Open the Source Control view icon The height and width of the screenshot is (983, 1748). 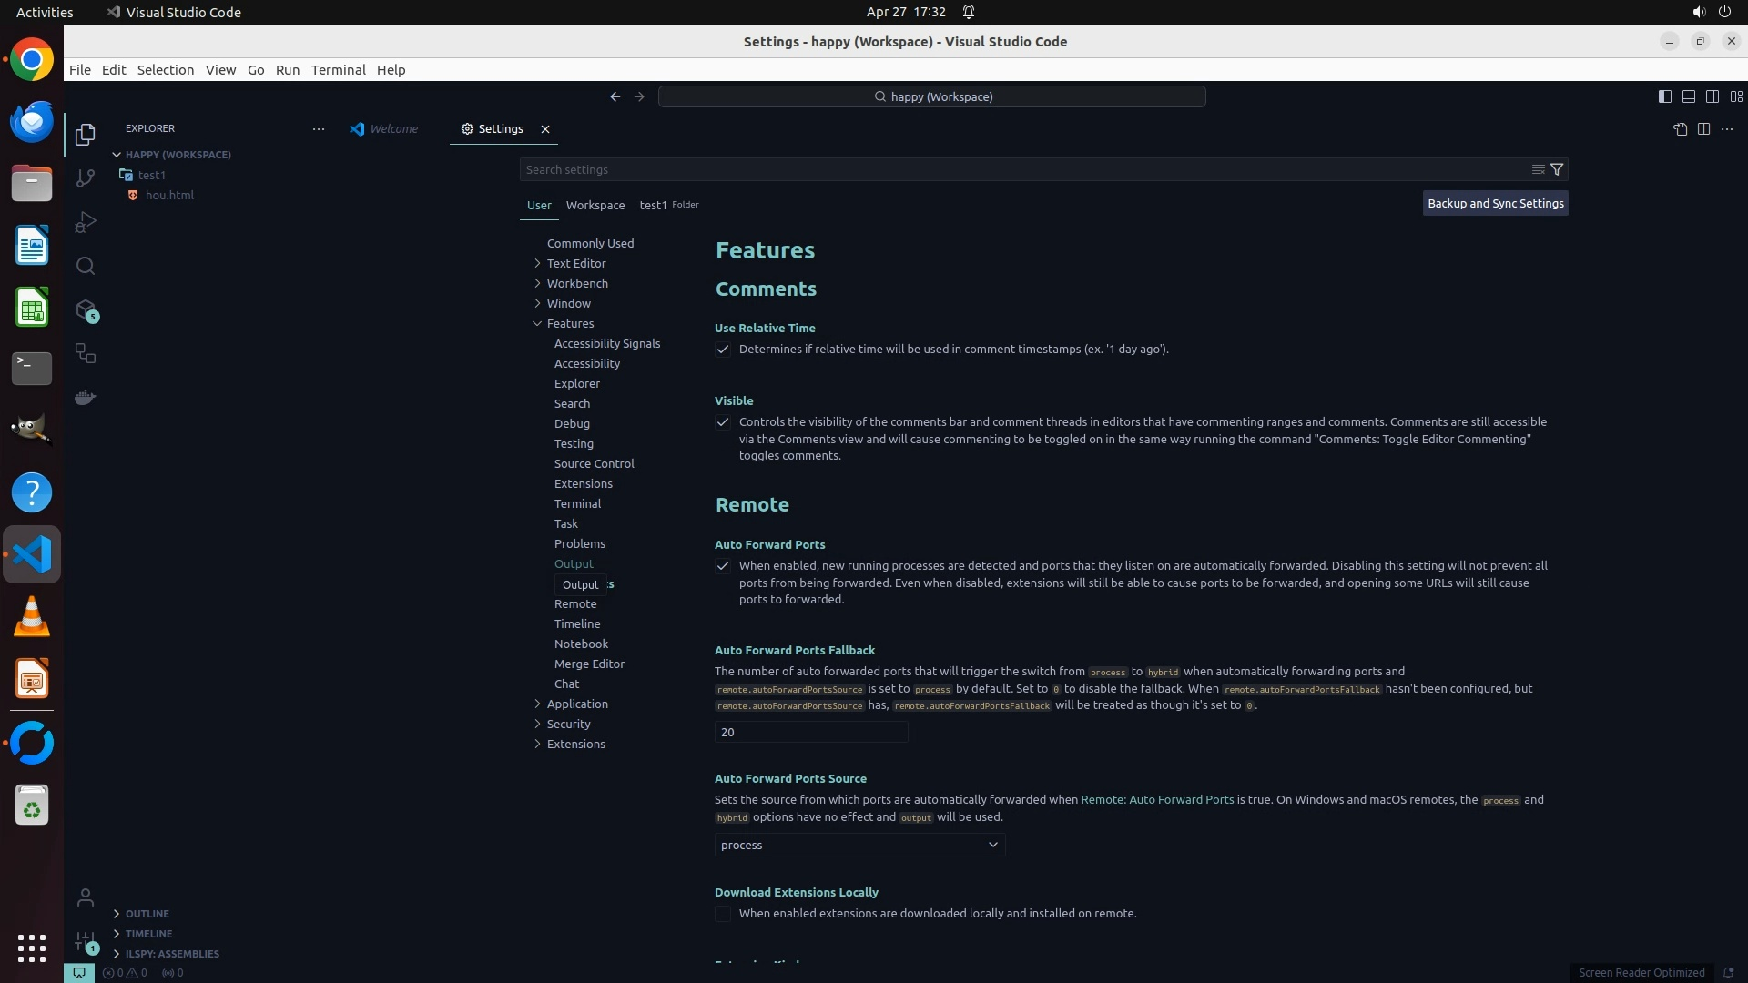coord(86,178)
